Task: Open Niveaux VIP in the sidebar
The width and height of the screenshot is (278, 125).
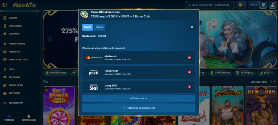Action: point(15,103)
